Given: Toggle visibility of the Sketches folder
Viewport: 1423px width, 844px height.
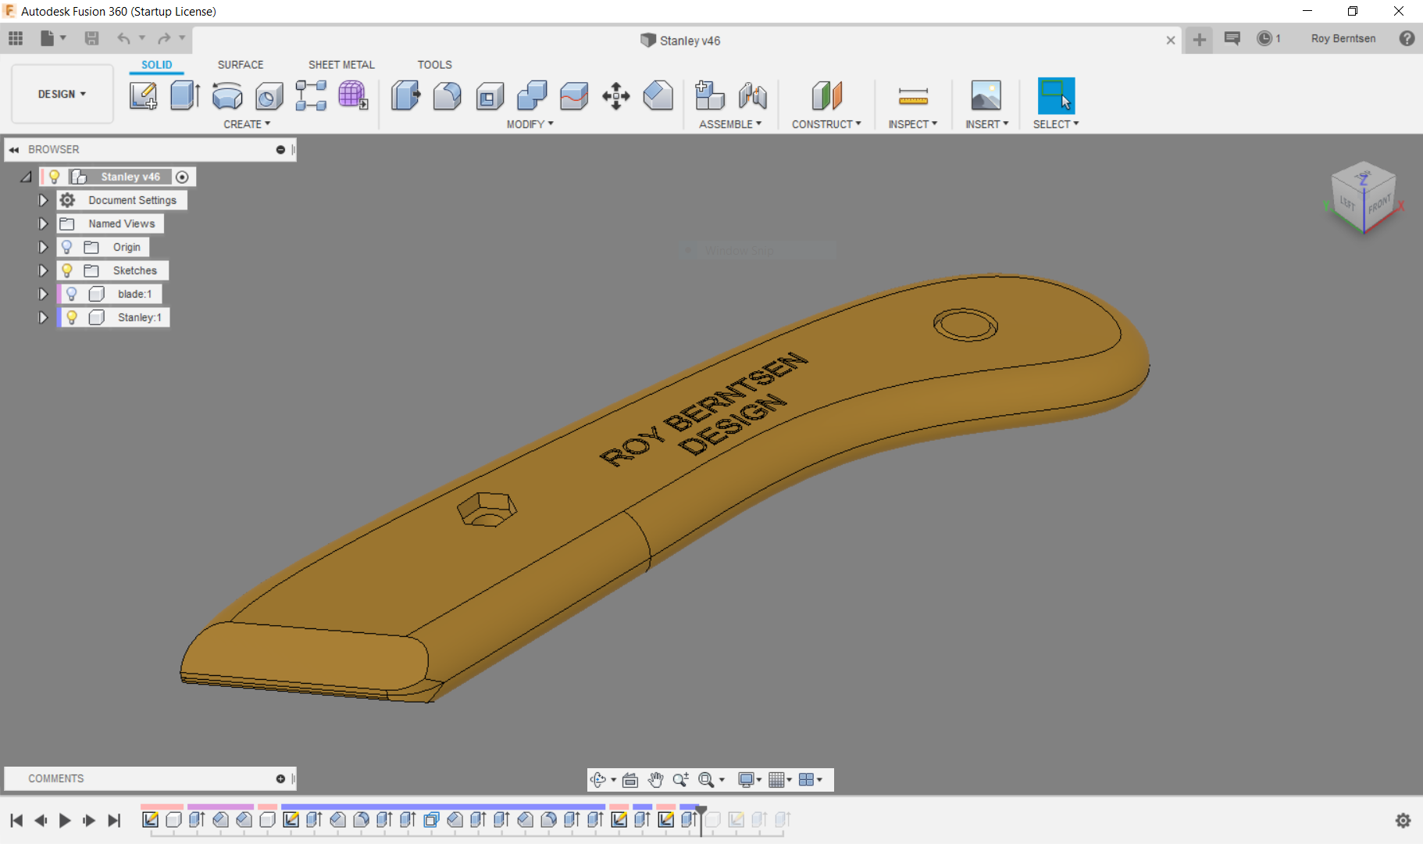Looking at the screenshot, I should coord(67,270).
